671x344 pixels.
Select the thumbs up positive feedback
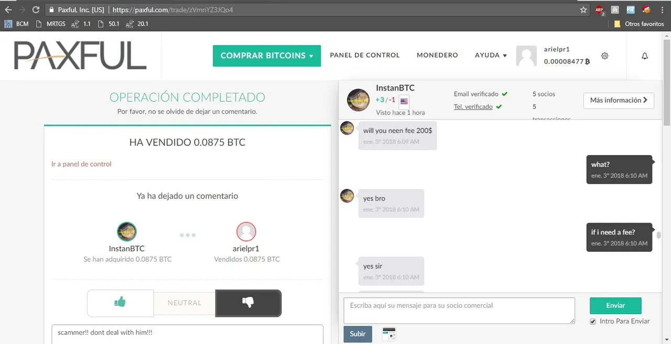click(x=120, y=303)
